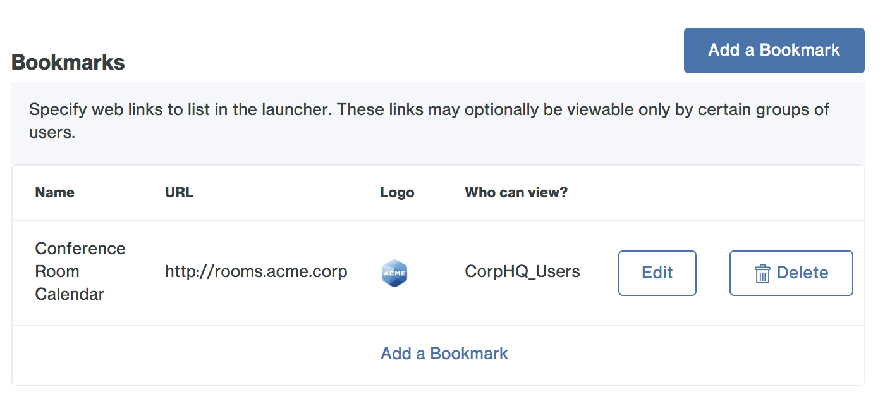Click the CorpHQ_Users group label
This screenshot has width=885, height=401.
point(522,272)
